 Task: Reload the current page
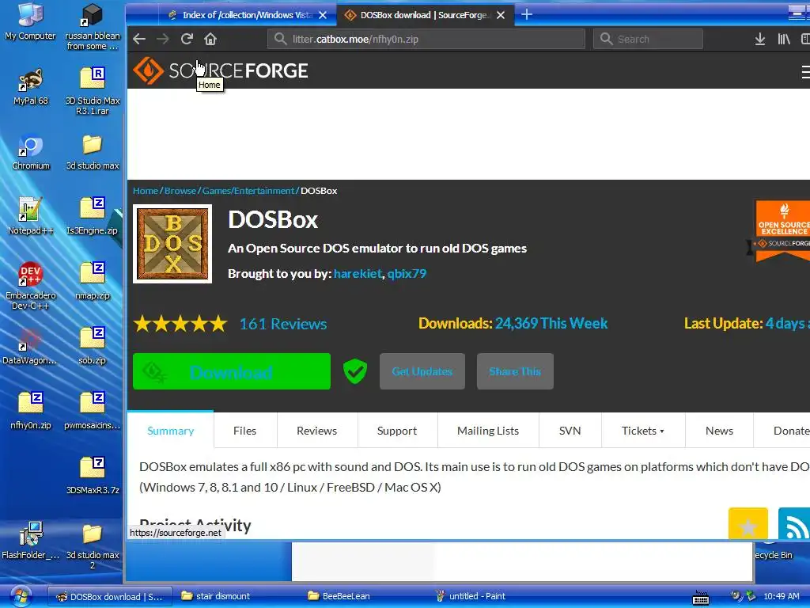point(187,39)
